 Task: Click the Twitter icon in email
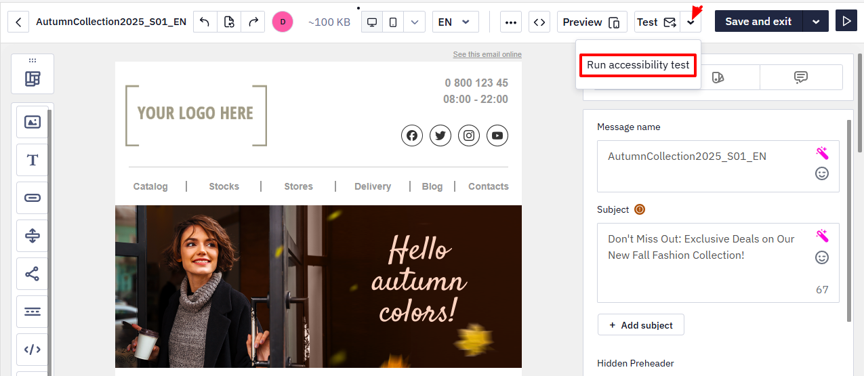click(440, 135)
